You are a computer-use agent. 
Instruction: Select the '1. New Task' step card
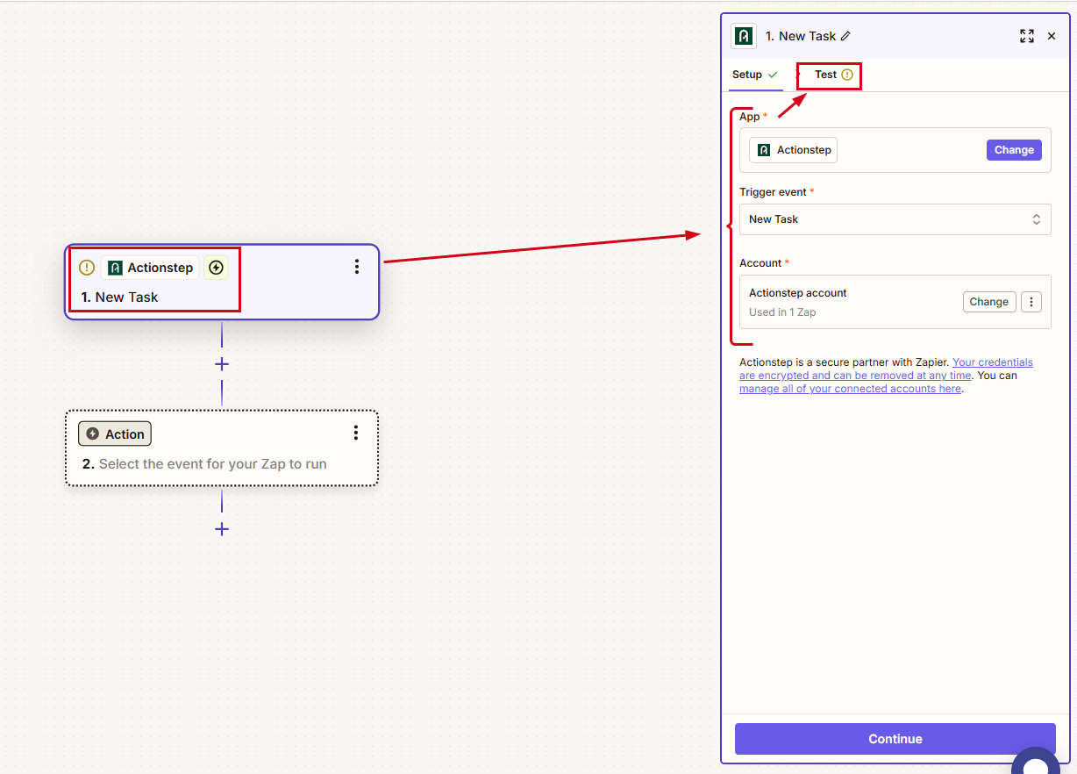pos(222,282)
